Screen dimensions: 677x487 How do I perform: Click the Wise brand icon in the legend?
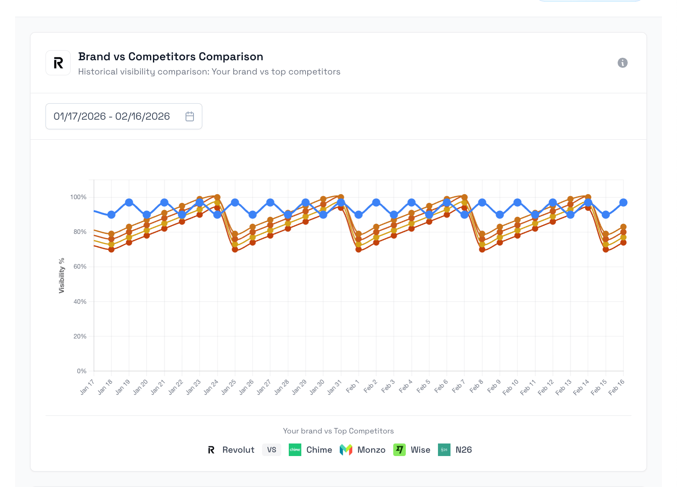pyautogui.click(x=400, y=450)
